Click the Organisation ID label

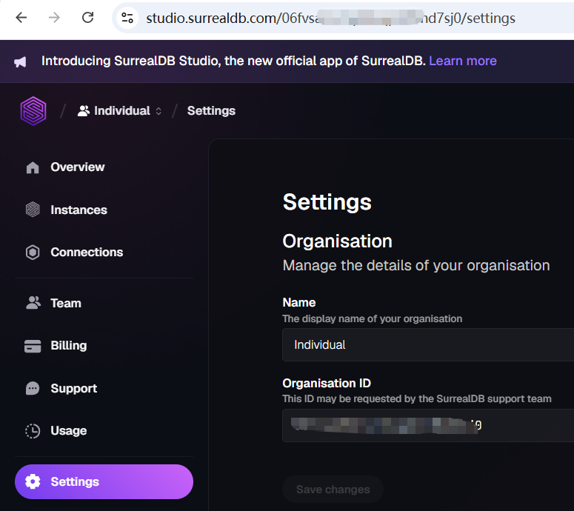click(x=327, y=384)
